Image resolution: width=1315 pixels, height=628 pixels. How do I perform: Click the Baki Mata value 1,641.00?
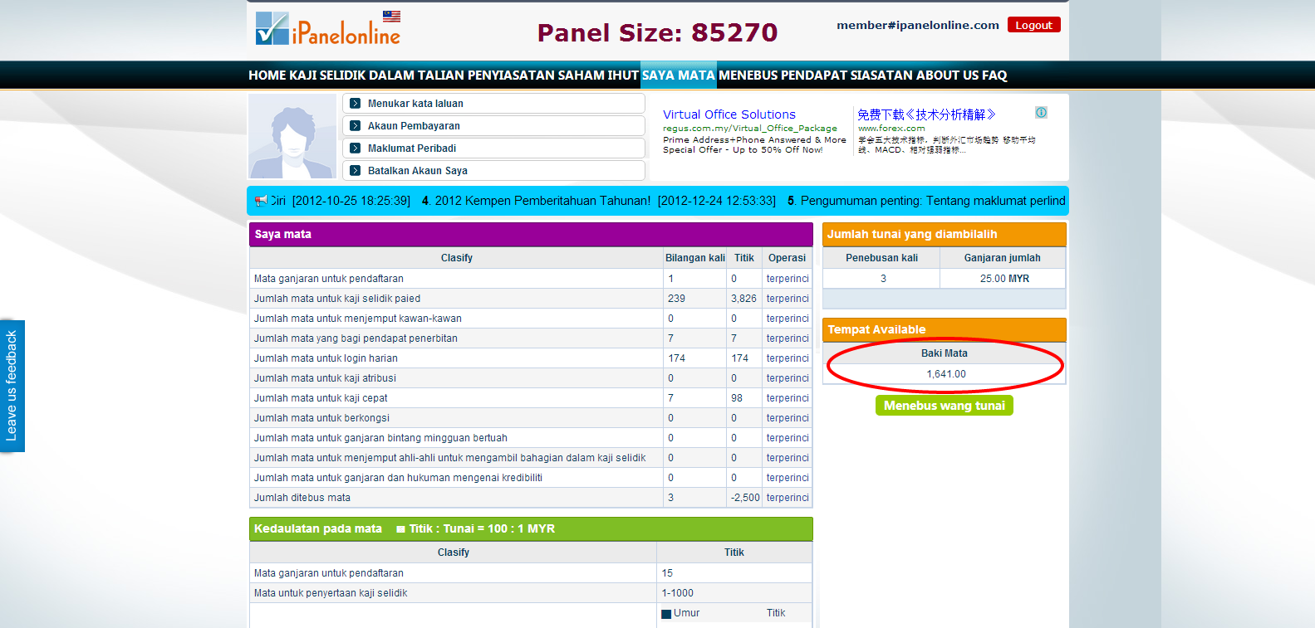(x=946, y=374)
